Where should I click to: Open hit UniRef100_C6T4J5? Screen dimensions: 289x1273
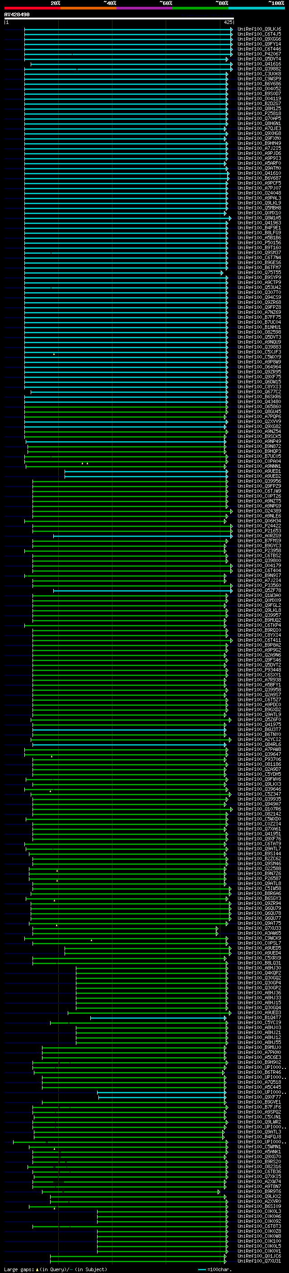click(x=259, y=34)
